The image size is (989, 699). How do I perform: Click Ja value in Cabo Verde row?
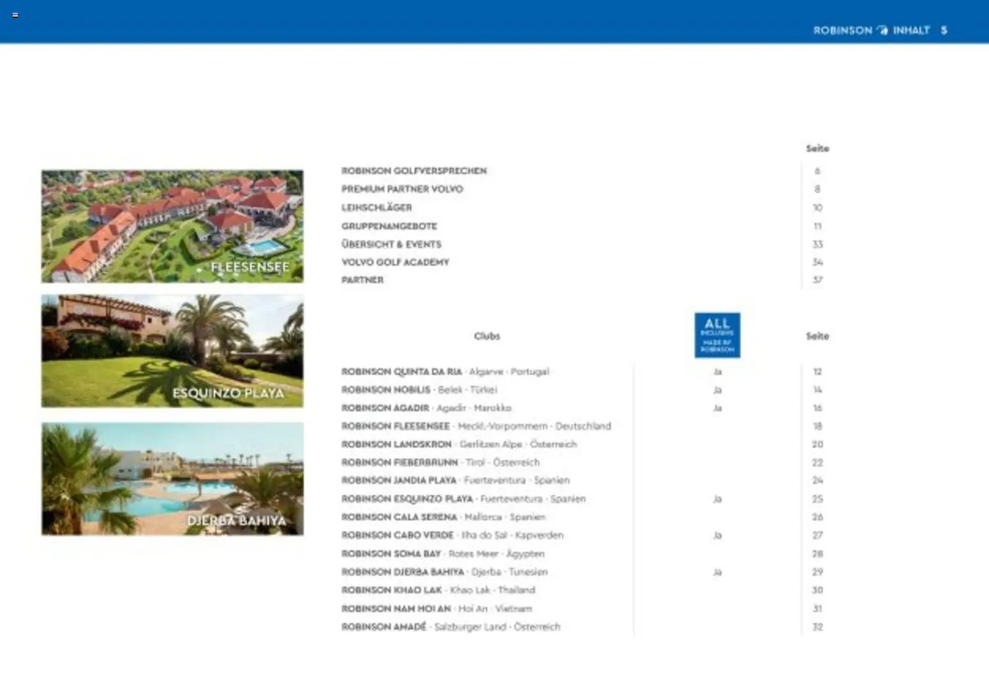(717, 535)
